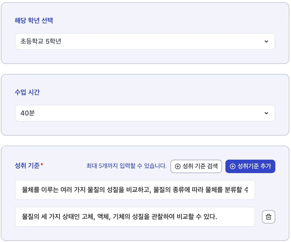Click the chevron arrow on the 초등학교 5학년 selector
This screenshot has height=242, width=291.
266,41
